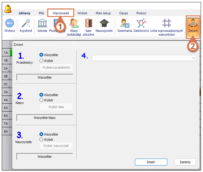Open the Seminaria icon
203x172 pixels.
point(124,23)
